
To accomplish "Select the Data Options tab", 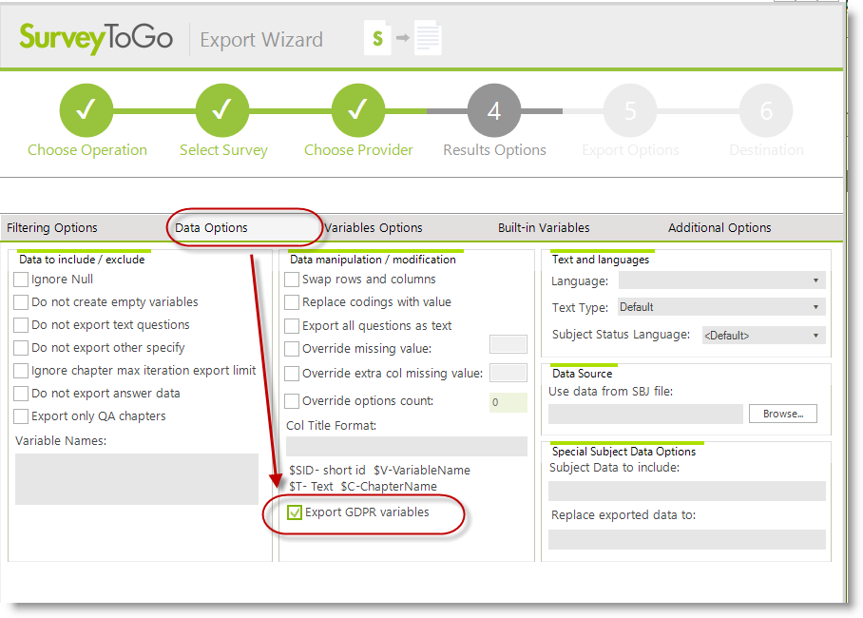I will 211,227.
